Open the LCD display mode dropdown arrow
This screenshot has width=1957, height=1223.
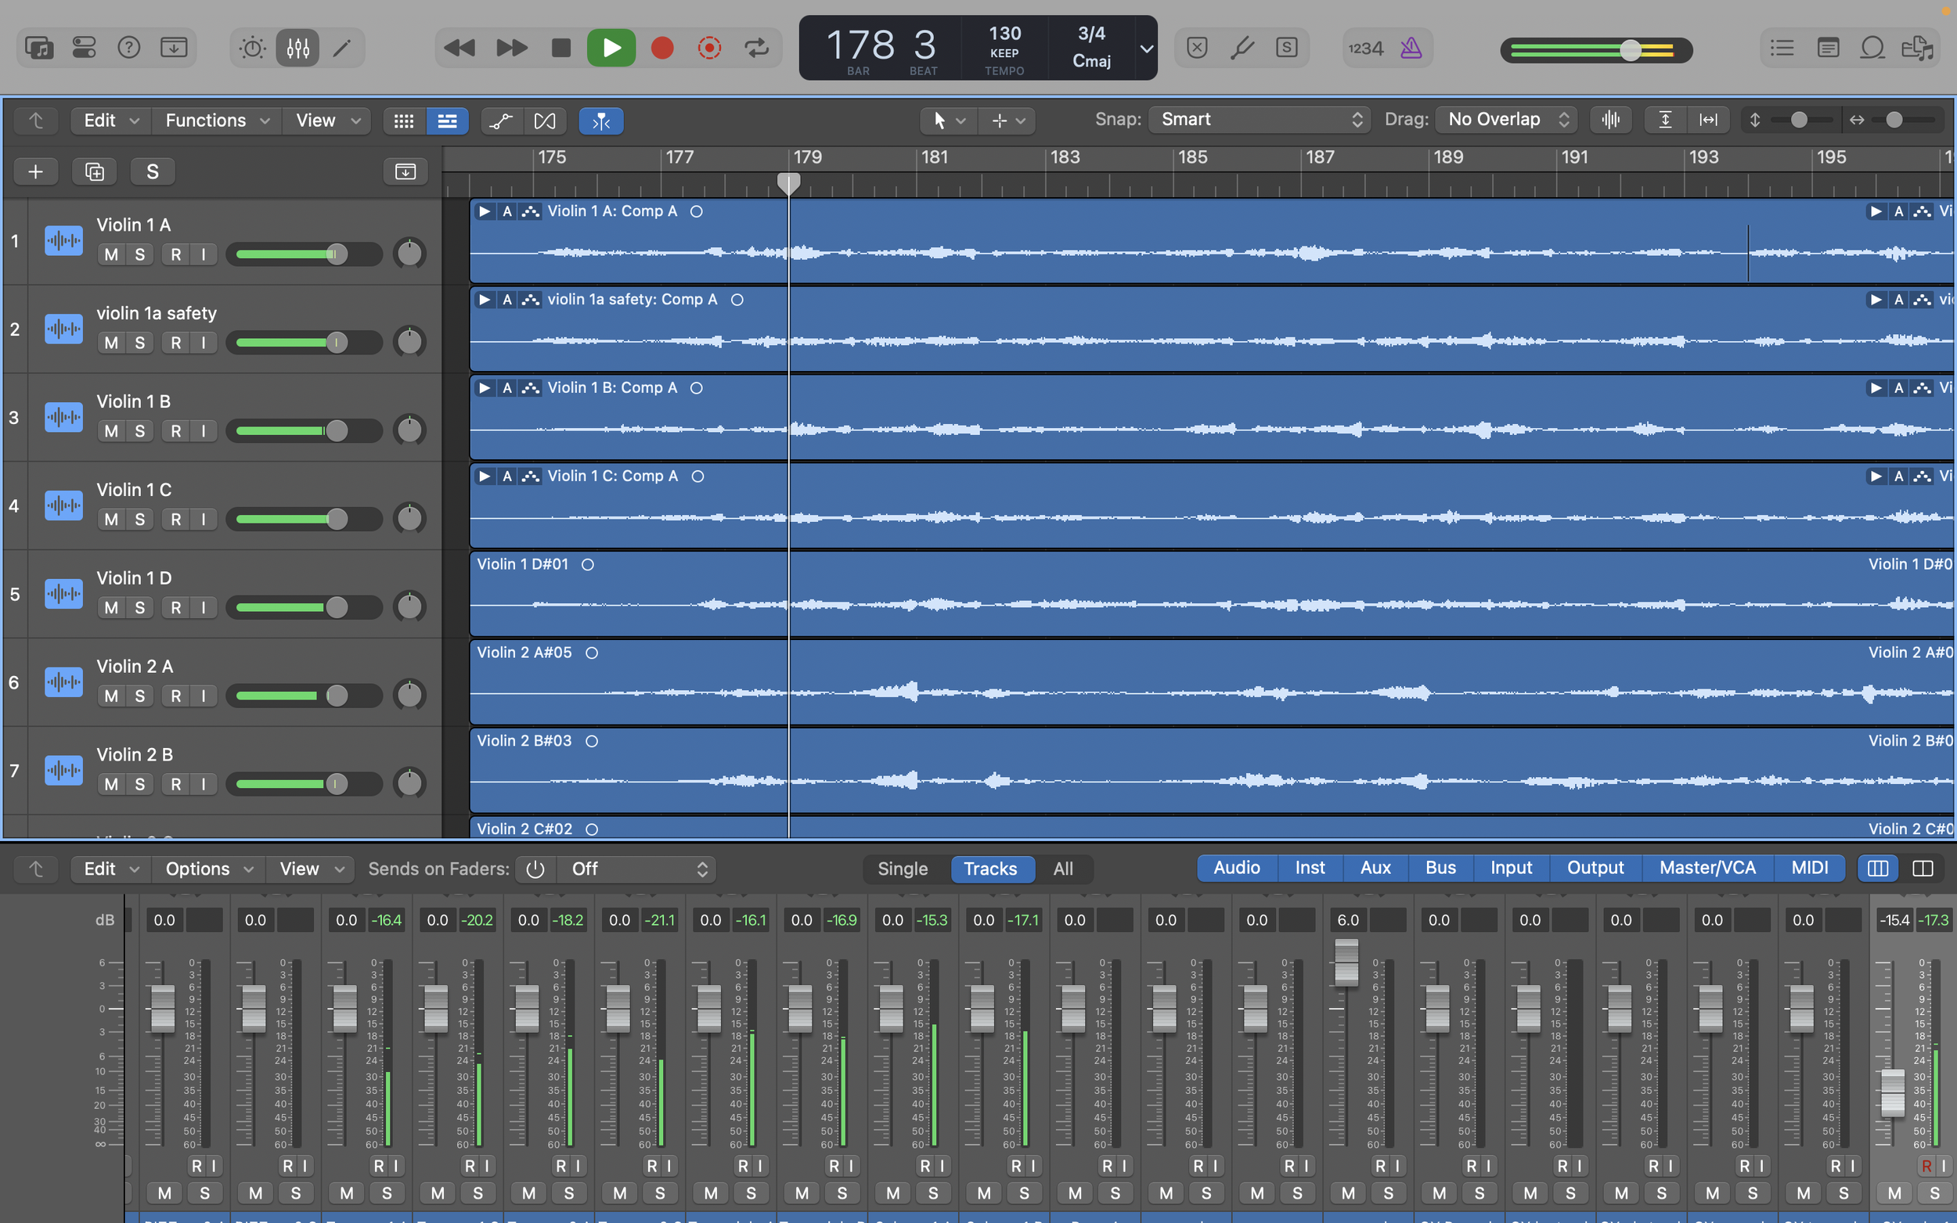[x=1146, y=49]
